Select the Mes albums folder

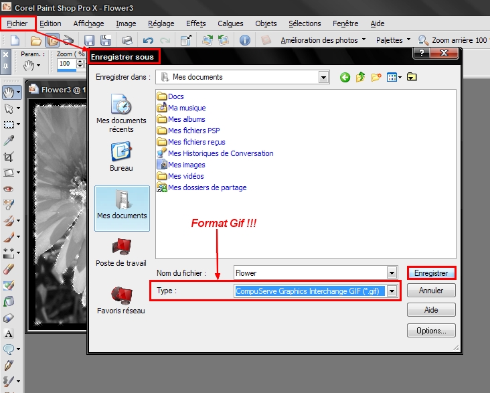point(181,119)
